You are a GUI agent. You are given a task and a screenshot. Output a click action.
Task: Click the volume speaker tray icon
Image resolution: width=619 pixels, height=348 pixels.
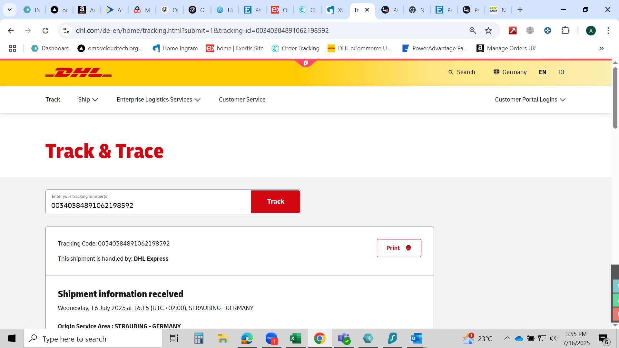(554, 338)
